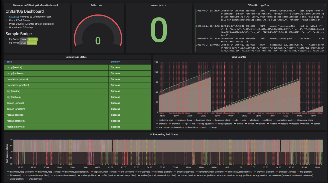This screenshot has width=328, height=183.
Task: Open the CIStartUp link in welcome panel
Action: (14, 17)
